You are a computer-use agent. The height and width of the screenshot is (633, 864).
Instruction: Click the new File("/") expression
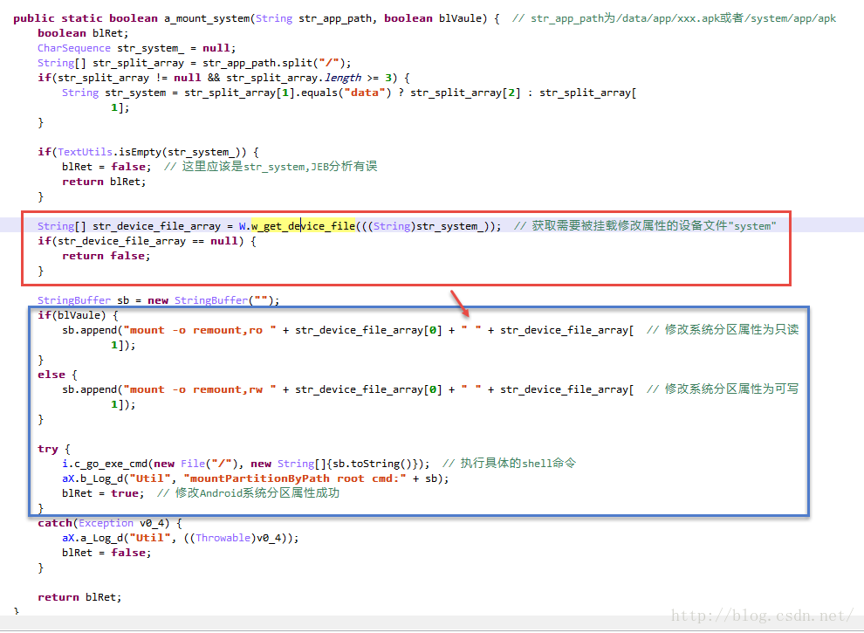tap(195, 464)
